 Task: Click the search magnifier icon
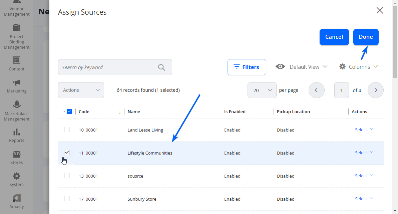[161, 67]
